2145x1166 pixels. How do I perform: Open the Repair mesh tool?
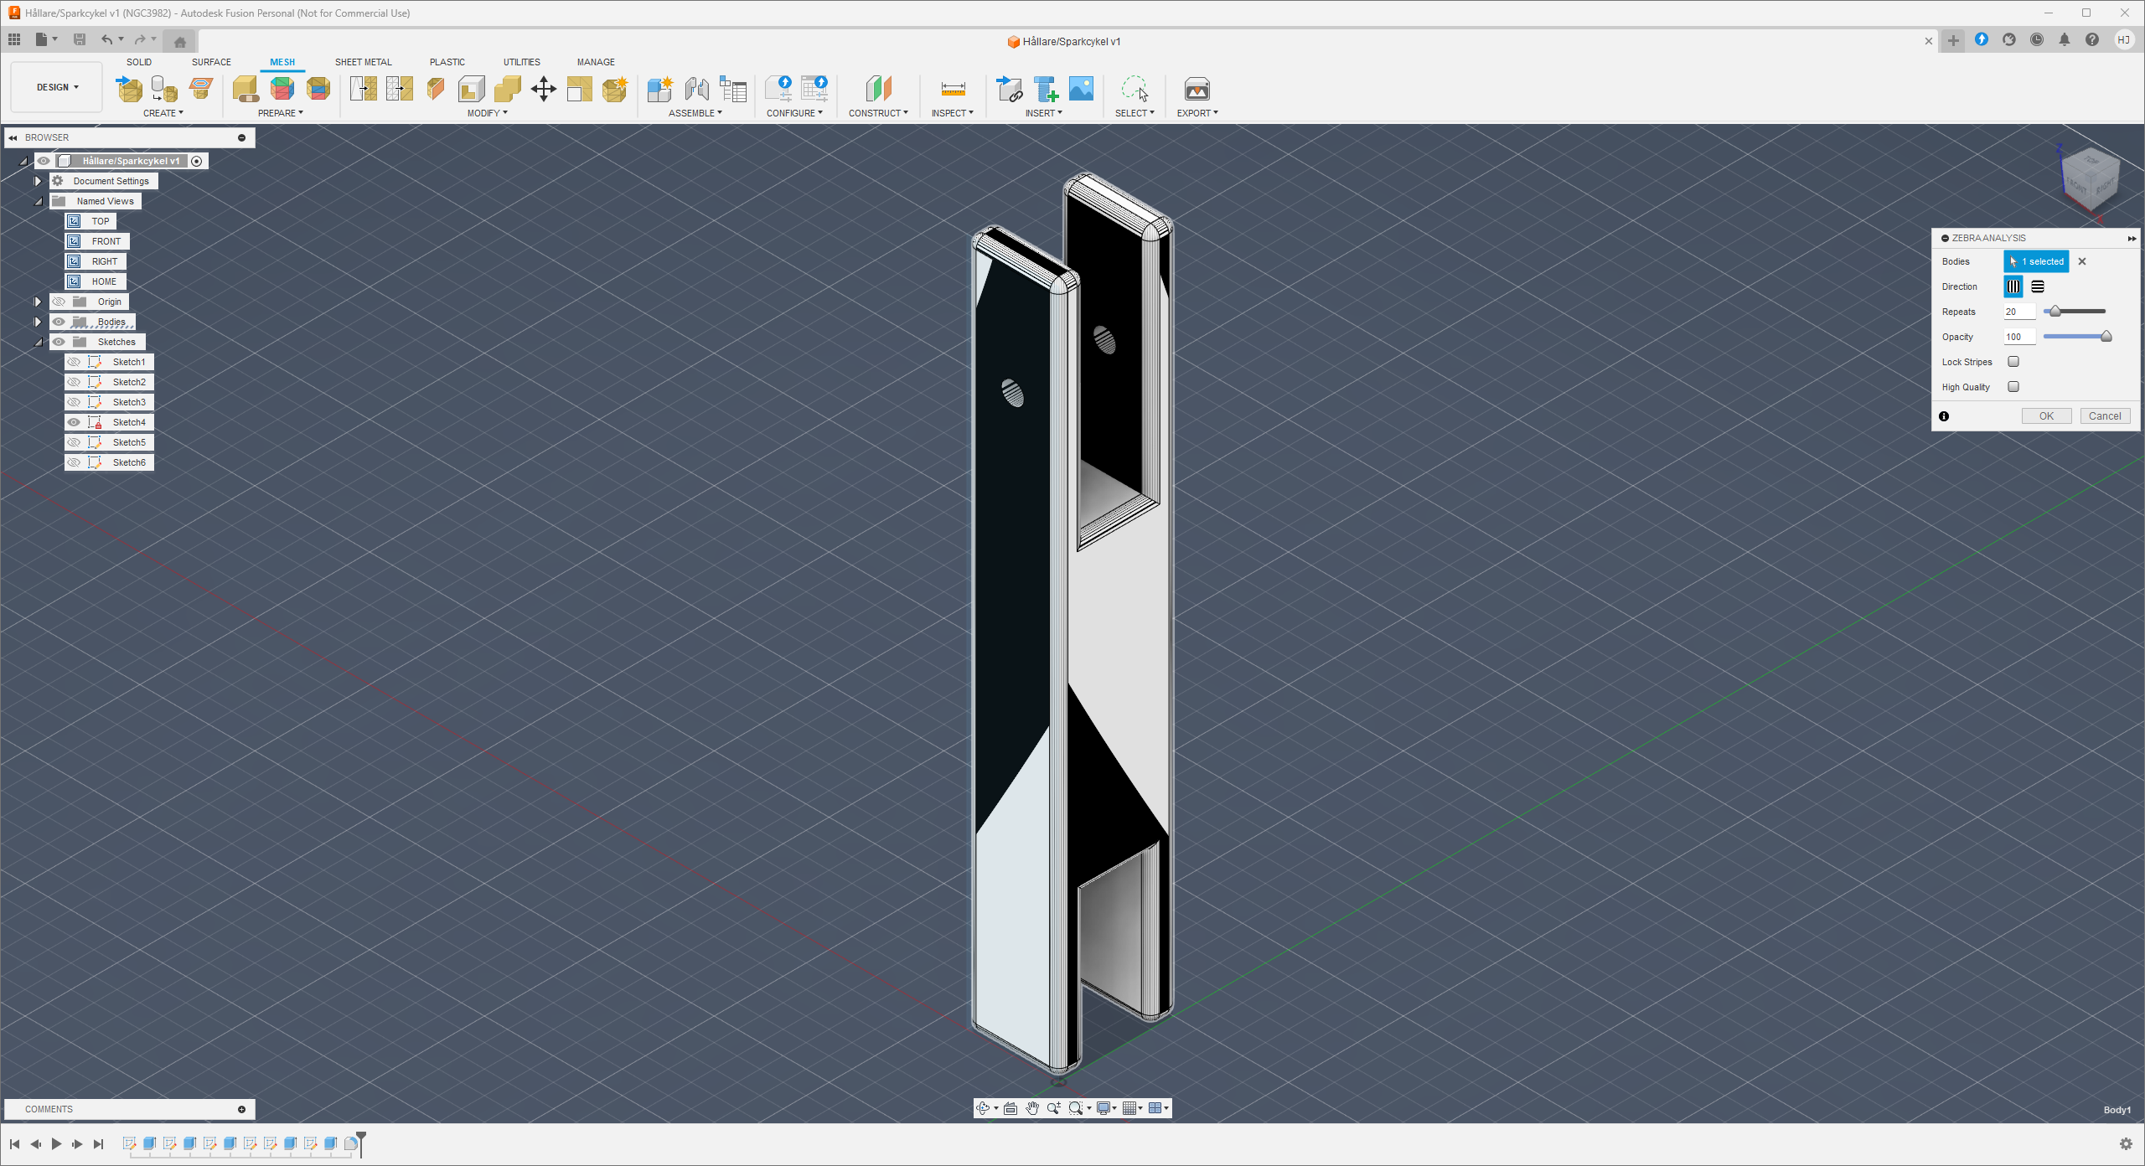246,89
